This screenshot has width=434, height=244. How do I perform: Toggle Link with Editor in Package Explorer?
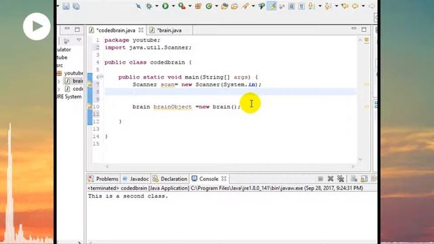pos(66,41)
